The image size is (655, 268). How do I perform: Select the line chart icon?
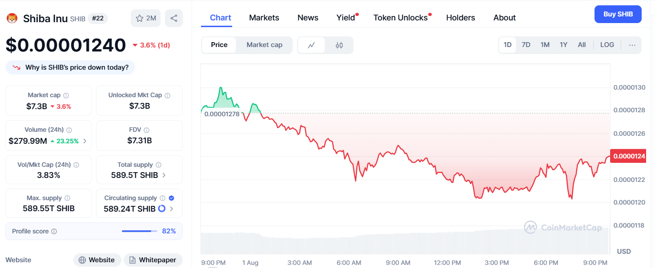311,45
